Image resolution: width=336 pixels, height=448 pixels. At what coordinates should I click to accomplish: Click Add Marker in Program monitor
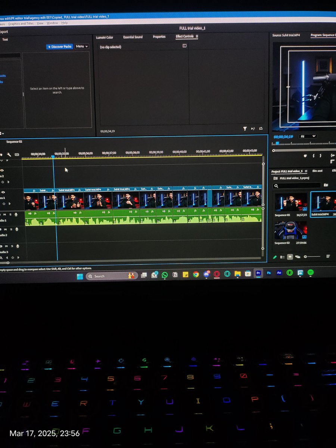(x=305, y=156)
